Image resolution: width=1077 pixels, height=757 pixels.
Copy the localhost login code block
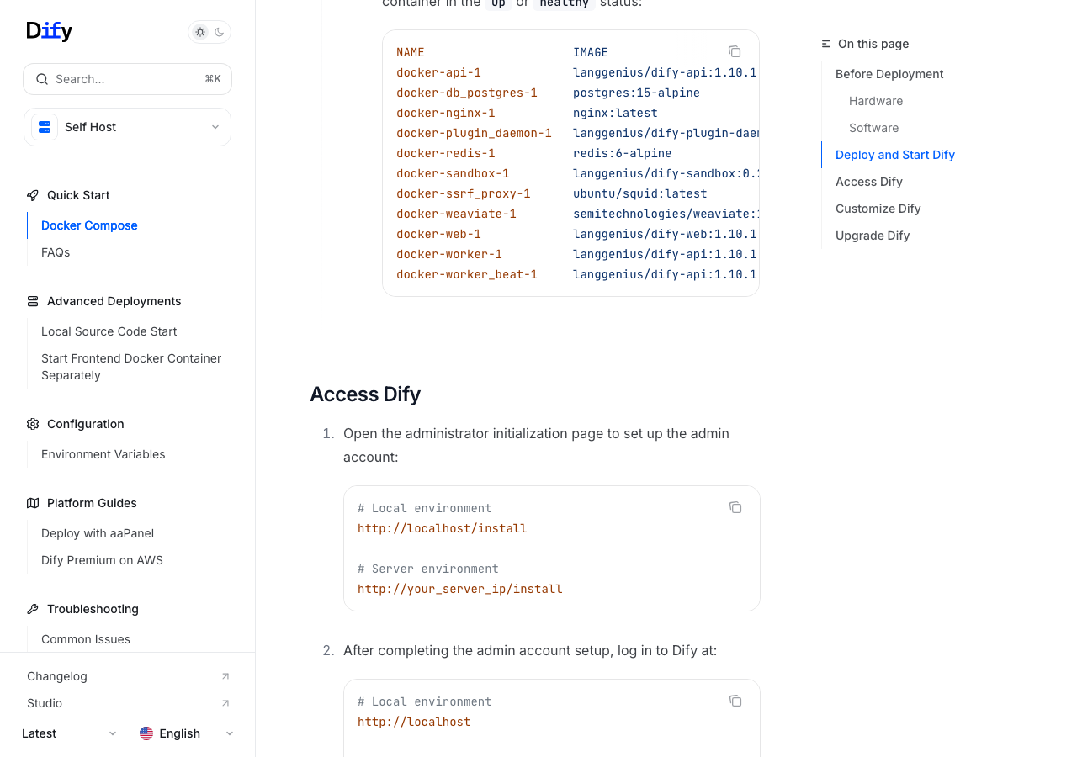[735, 701]
